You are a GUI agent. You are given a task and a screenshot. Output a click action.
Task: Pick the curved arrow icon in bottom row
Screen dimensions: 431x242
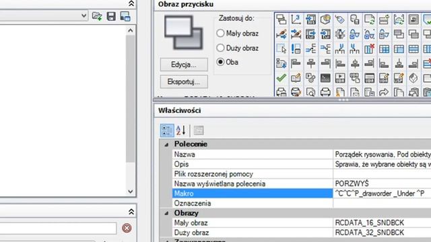click(x=384, y=92)
